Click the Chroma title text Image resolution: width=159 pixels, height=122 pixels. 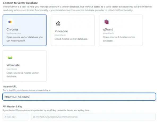(x=12, y=29)
